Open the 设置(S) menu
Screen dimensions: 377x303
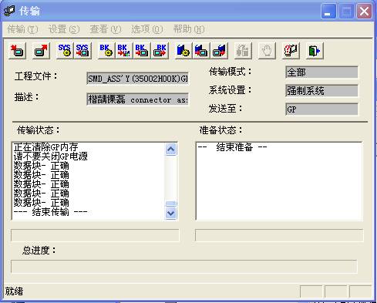64,29
